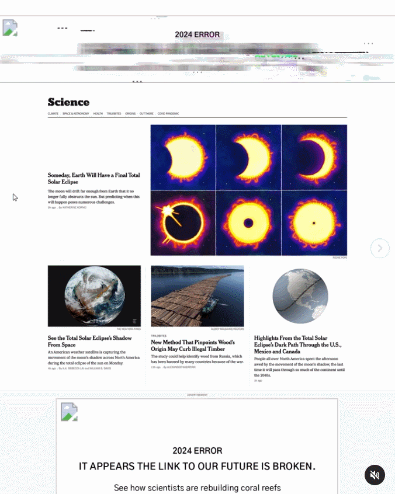Click 'See how scientists are rebuilding coral reefs'
Image resolution: width=395 pixels, height=494 pixels.
pos(197,488)
